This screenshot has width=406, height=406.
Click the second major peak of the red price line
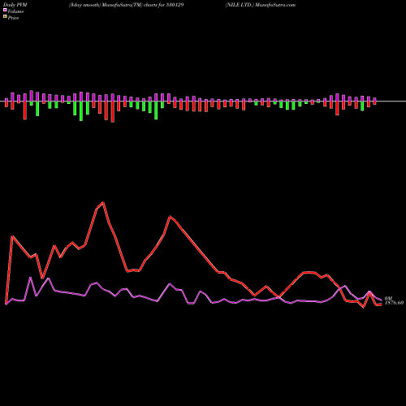tap(170, 216)
